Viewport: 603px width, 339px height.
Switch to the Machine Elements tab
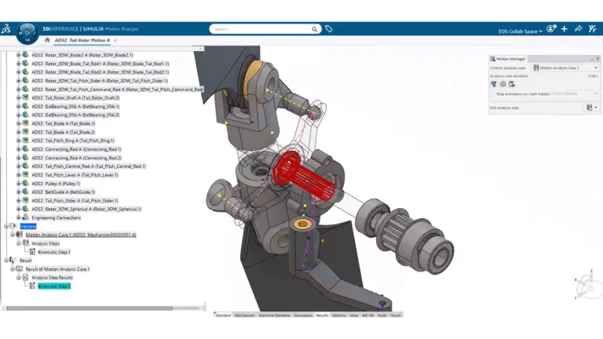[274, 315]
